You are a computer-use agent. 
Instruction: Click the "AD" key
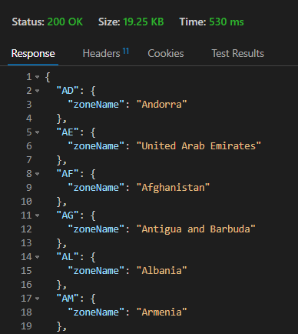click(x=68, y=91)
